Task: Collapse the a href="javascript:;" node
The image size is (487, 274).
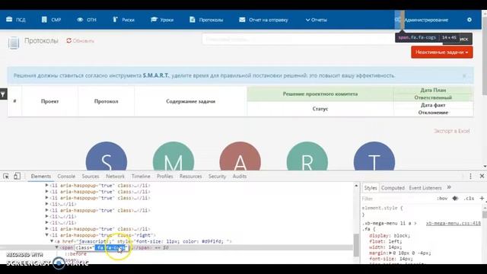Action: pyautogui.click(x=52, y=241)
